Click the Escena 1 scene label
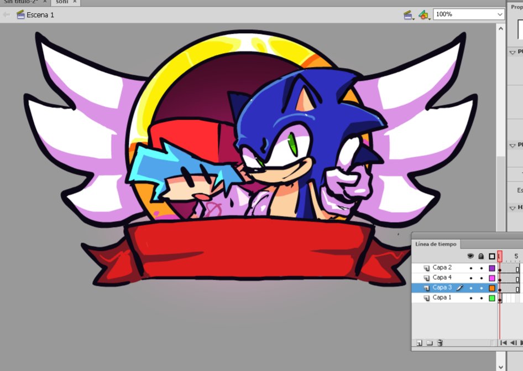The image size is (523, 371). pyautogui.click(x=40, y=15)
